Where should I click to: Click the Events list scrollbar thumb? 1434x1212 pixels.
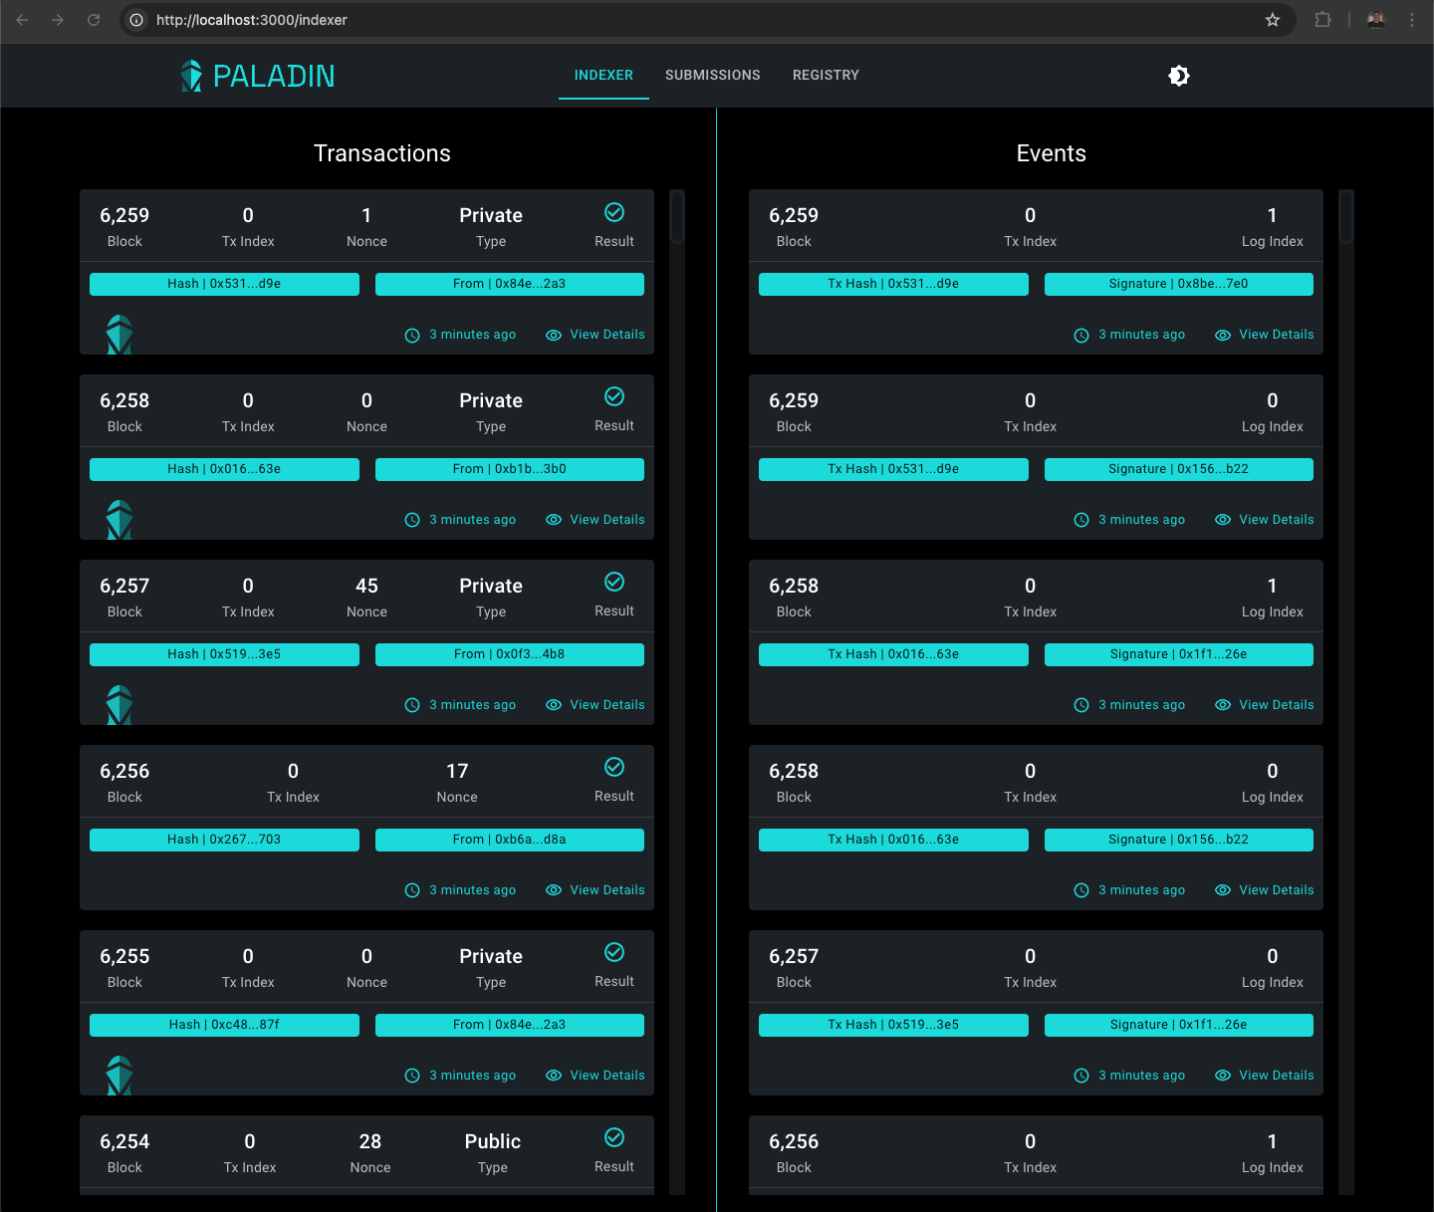click(1346, 217)
